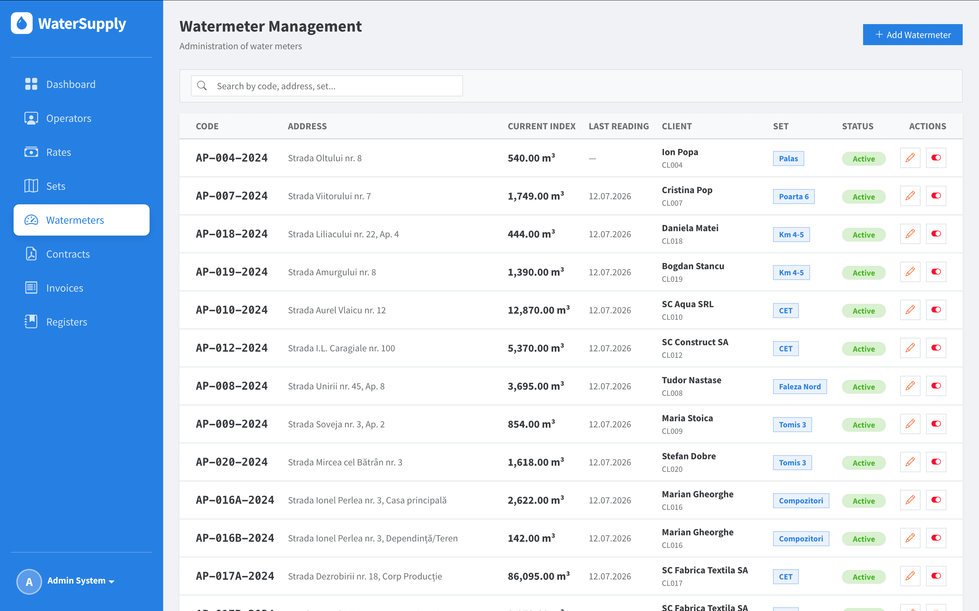Edit watermeter AP-016B-2024 with pencil icon

point(910,537)
